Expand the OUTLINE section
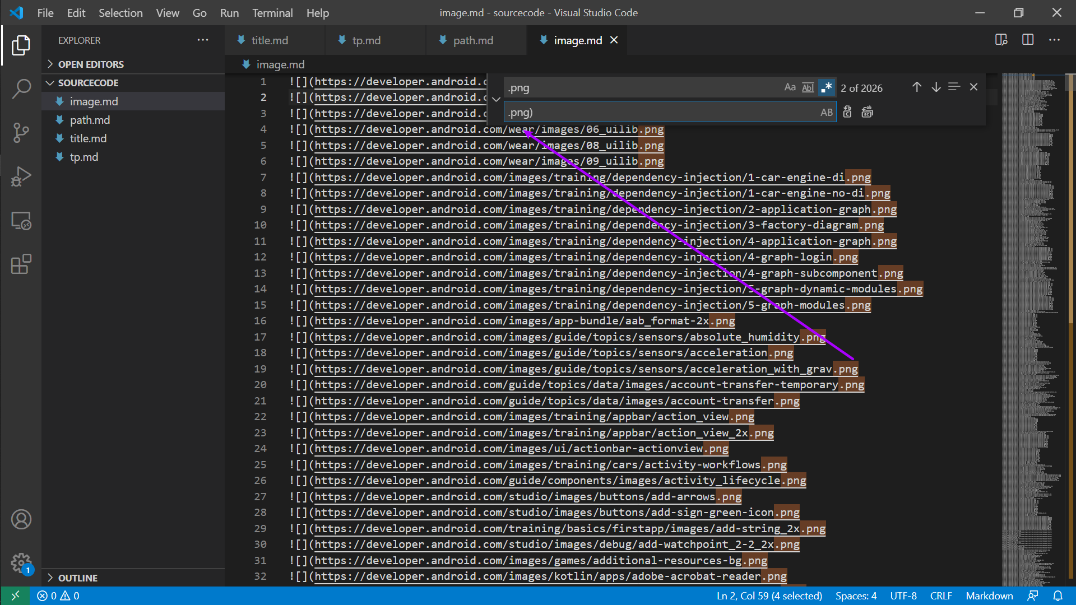 [x=77, y=578]
